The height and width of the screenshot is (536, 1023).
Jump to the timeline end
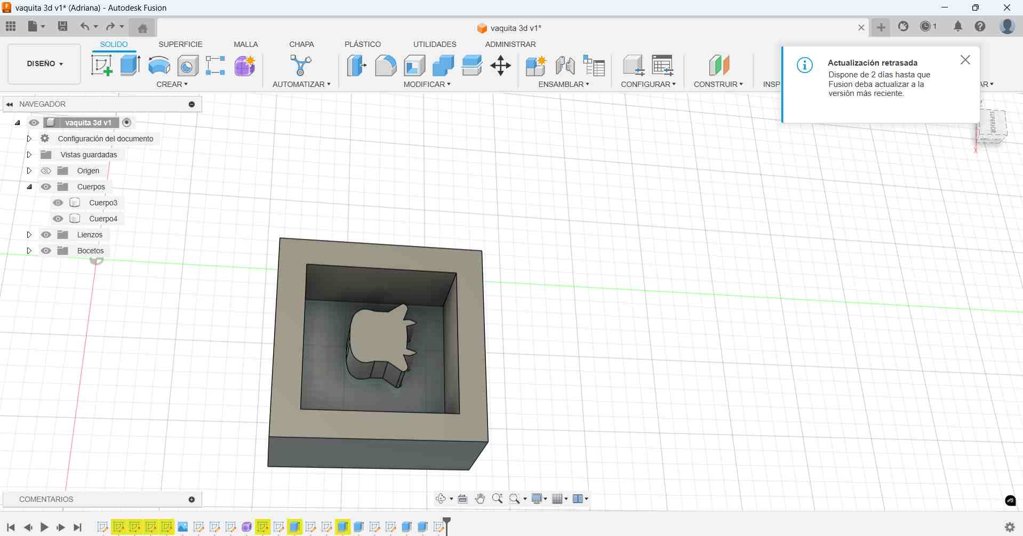78,527
